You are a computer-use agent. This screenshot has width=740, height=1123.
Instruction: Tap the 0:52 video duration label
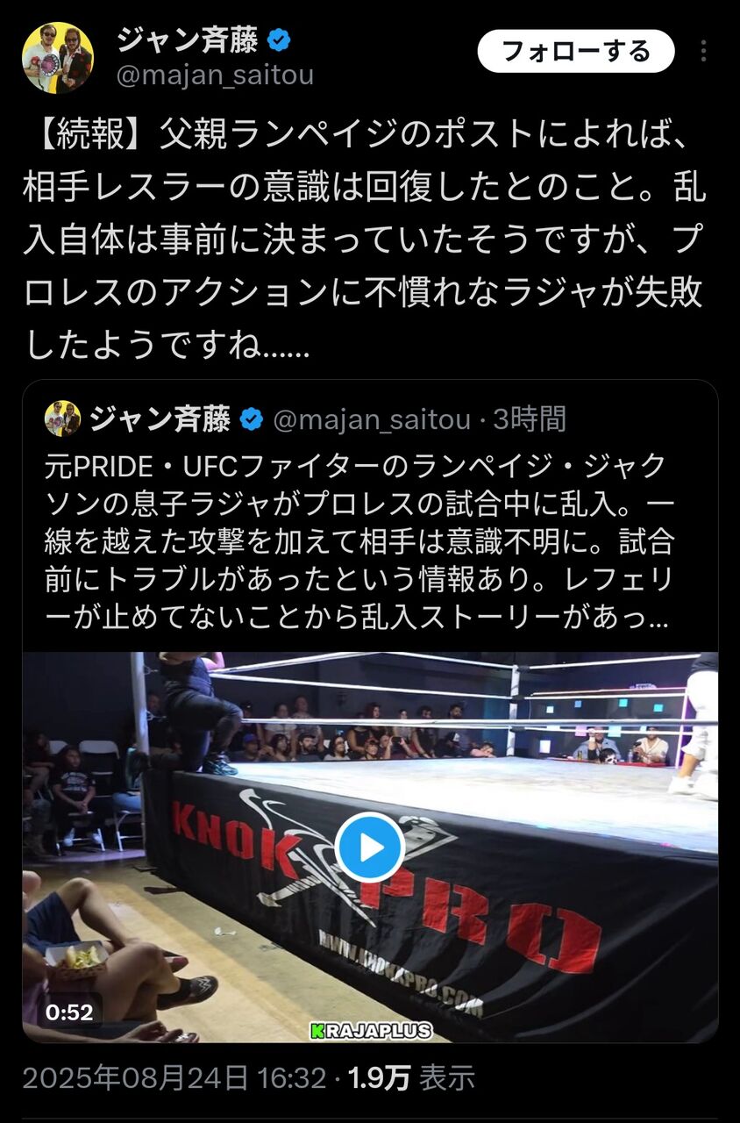pos(69,1012)
